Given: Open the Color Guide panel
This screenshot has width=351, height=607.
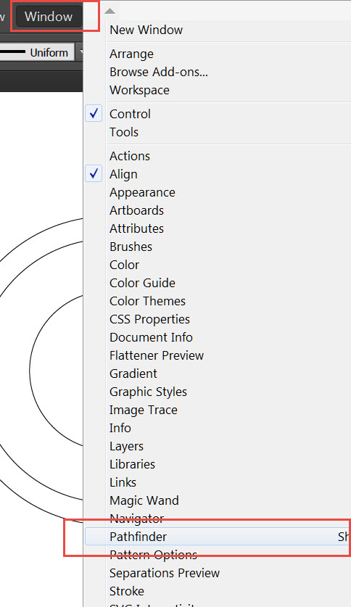Looking at the screenshot, I should [x=142, y=283].
